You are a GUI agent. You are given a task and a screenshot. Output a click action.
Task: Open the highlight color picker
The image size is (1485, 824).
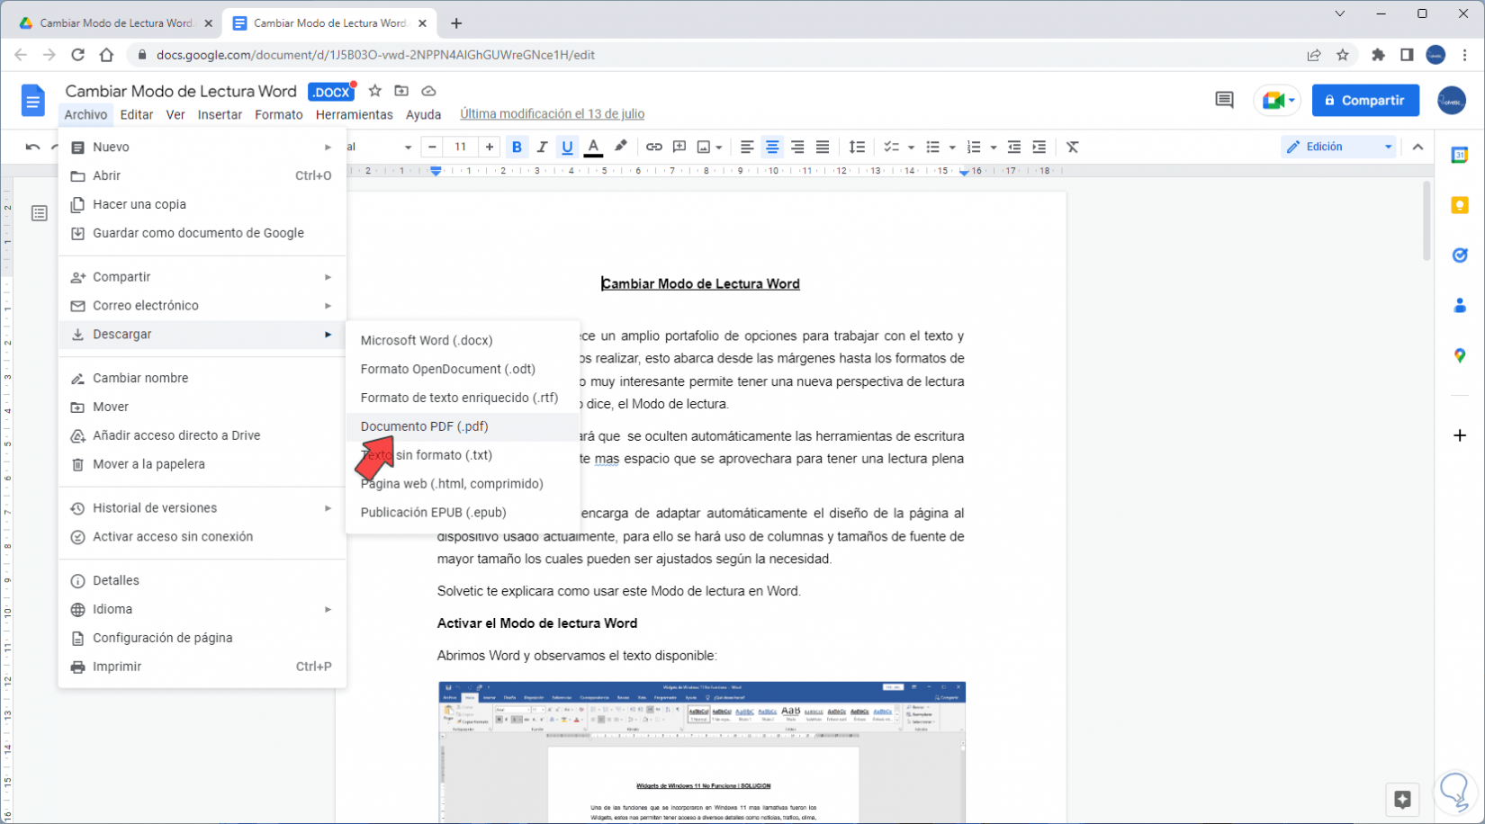[x=620, y=147]
